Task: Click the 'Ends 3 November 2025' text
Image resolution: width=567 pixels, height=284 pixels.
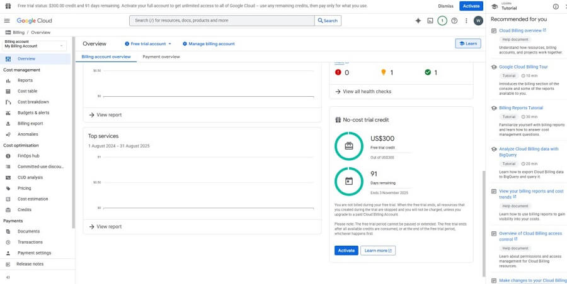Action: coord(389,193)
